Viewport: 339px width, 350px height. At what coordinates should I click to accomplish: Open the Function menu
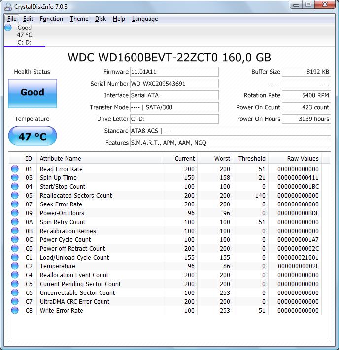51,19
